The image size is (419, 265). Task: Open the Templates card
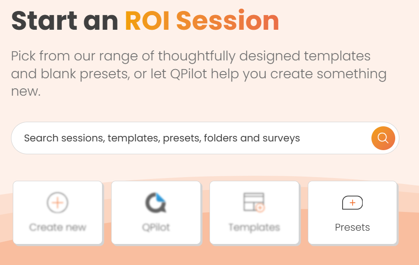(x=254, y=212)
